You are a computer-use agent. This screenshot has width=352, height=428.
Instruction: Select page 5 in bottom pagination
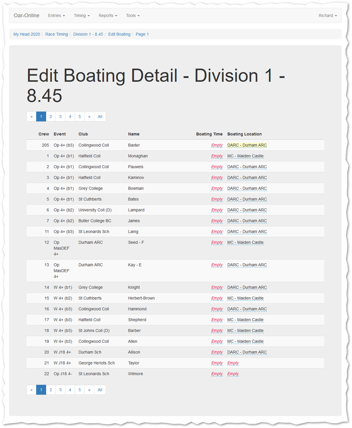pyautogui.click(x=80, y=390)
